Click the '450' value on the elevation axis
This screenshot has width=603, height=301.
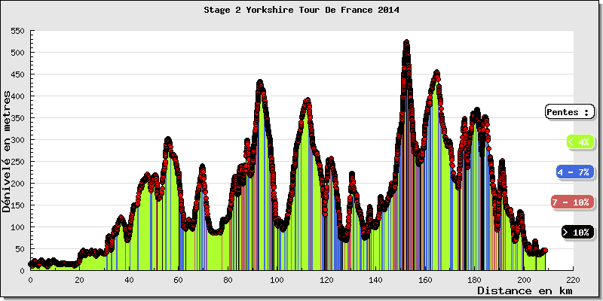click(18, 74)
